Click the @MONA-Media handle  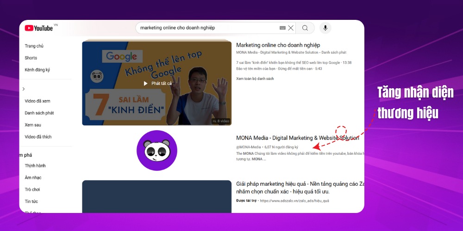(x=249, y=147)
